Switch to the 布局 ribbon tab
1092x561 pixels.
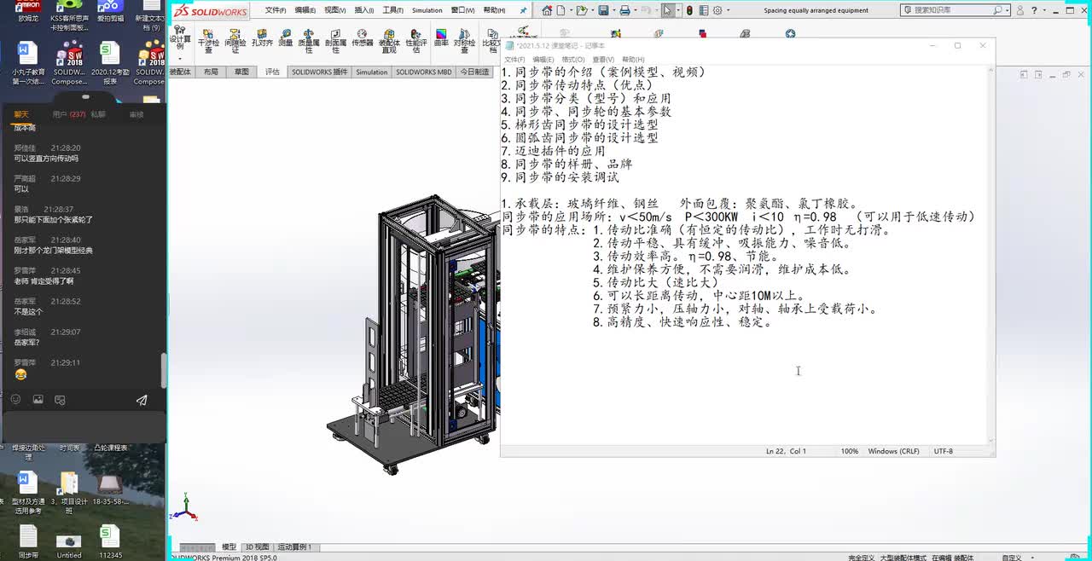pos(211,72)
